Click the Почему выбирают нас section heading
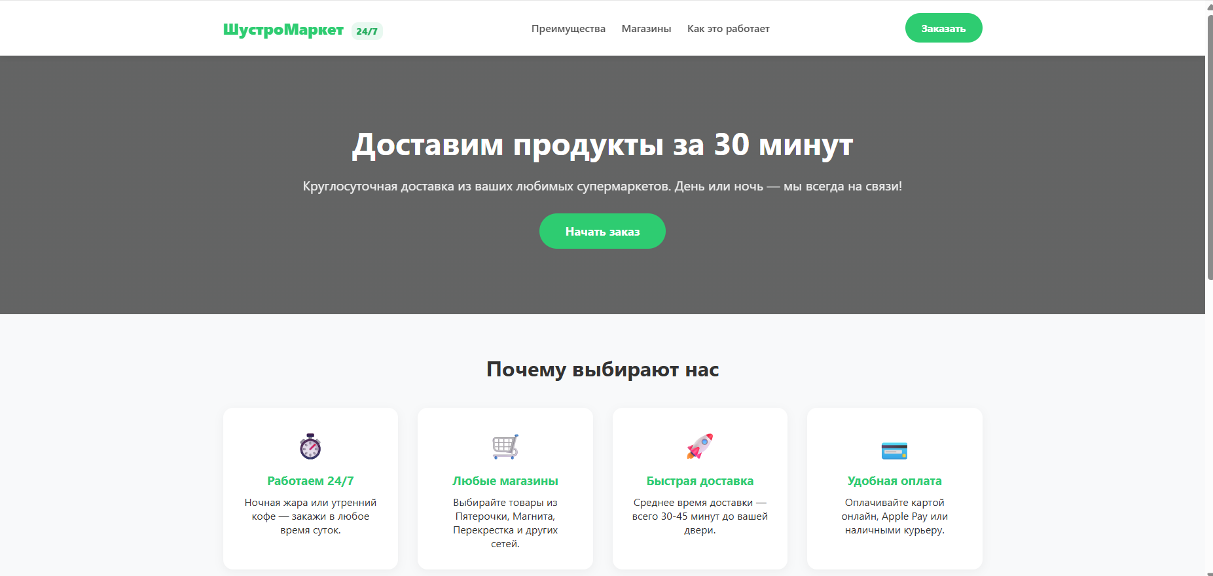The width and height of the screenshot is (1213, 576). click(x=602, y=370)
